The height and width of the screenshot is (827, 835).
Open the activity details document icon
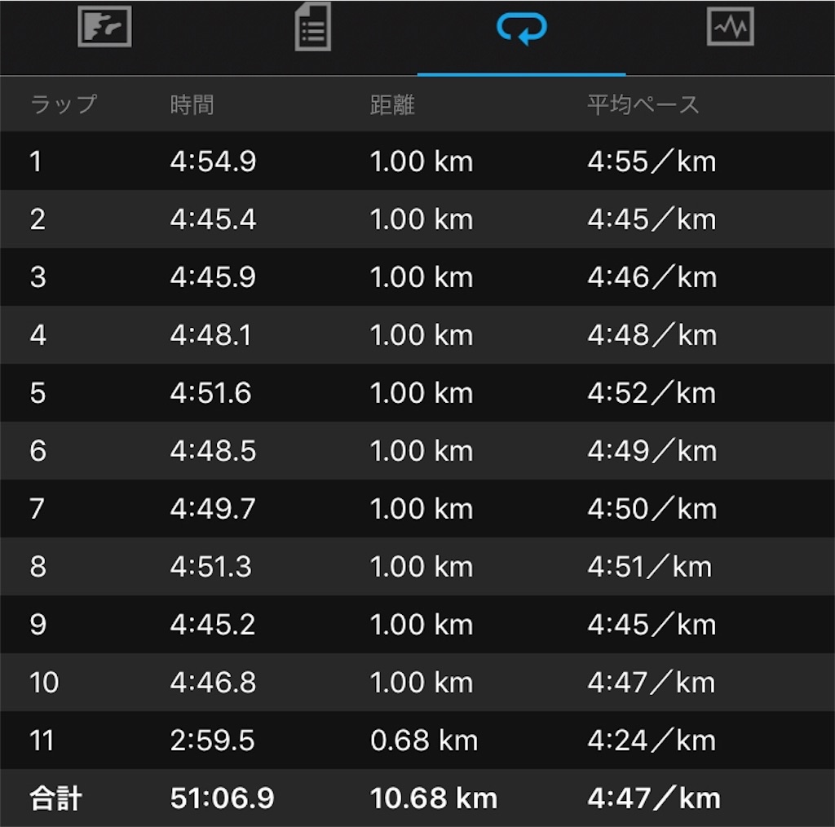click(312, 27)
